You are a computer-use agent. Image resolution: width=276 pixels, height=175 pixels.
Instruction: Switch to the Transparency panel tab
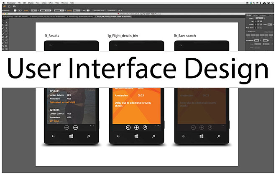263,15
